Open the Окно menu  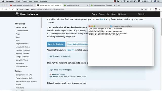coord(36,1)
